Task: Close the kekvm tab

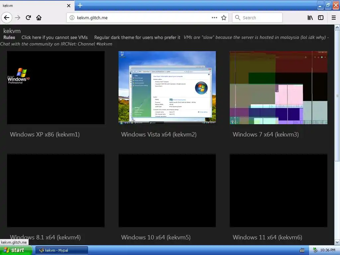Action: [68, 6]
